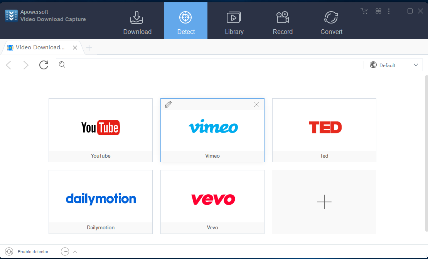
Task: Toggle the Enable detector target icon
Action: [9, 252]
